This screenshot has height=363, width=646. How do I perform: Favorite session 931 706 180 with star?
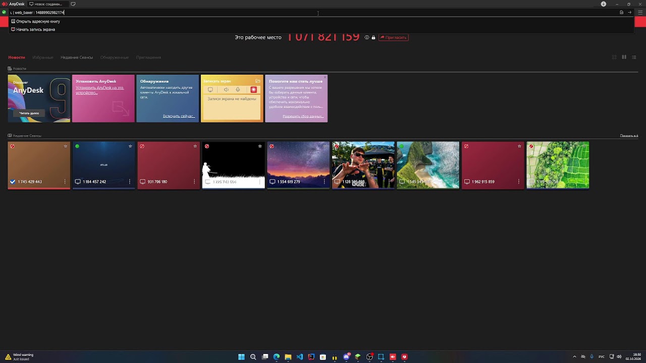tap(195, 146)
